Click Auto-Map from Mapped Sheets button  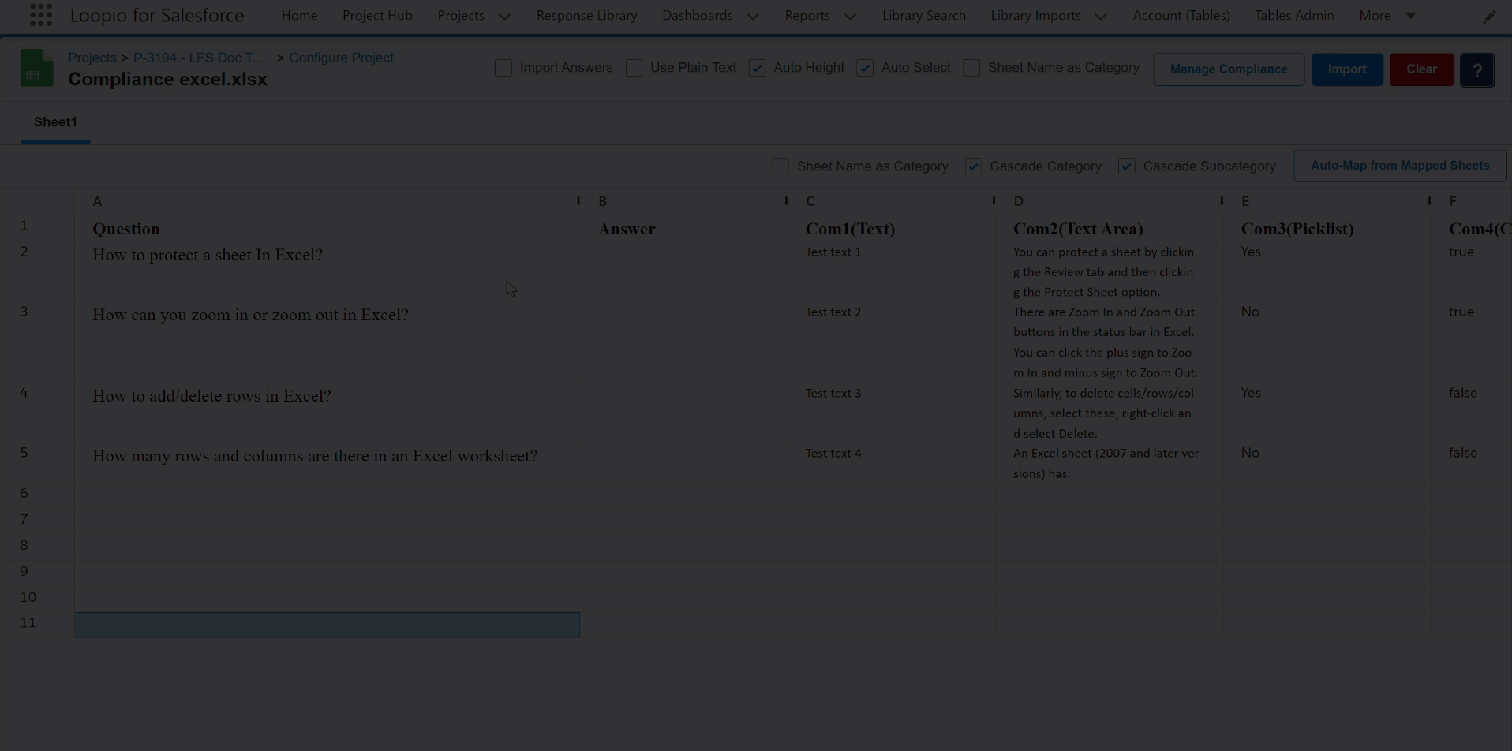tap(1400, 166)
